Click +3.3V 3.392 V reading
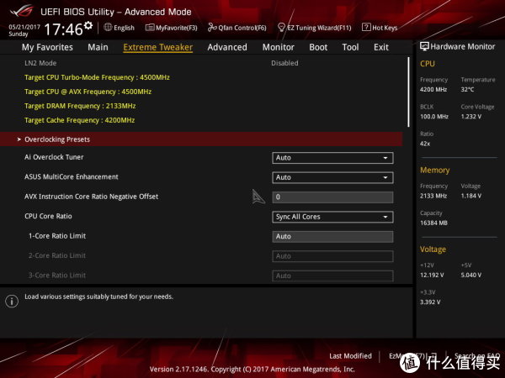This screenshot has height=378, width=505. click(430, 302)
